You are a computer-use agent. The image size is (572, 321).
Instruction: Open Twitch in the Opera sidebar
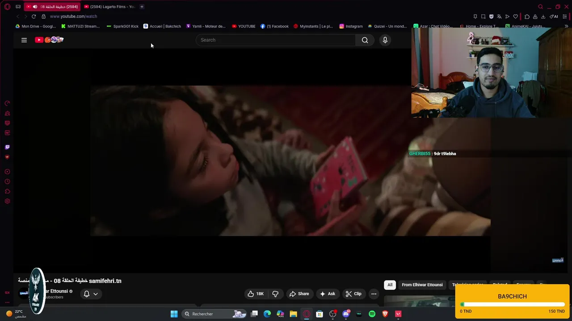click(7, 147)
